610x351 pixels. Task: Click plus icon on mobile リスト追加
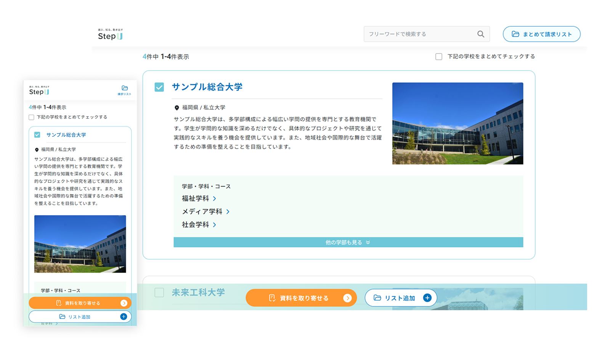[124, 317]
